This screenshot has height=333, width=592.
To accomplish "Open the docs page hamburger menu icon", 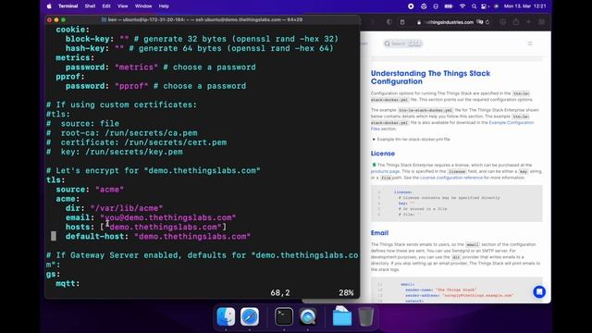I will pyautogui.click(x=530, y=43).
